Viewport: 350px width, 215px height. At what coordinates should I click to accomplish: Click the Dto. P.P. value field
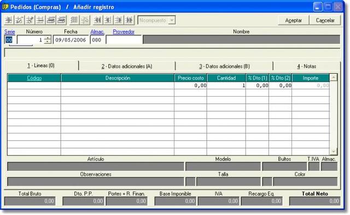[x=83, y=201]
